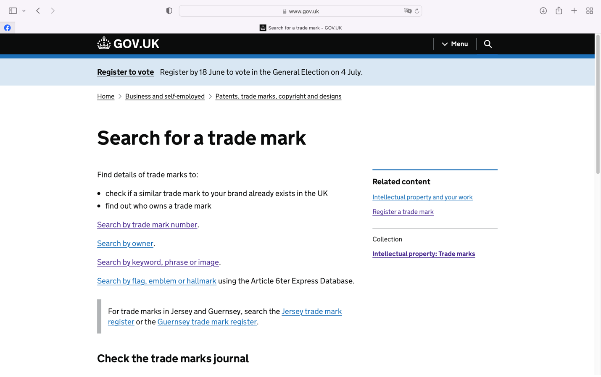The image size is (601, 377).
Task: Toggle the Safari sidebar icon
Action: coord(13,11)
